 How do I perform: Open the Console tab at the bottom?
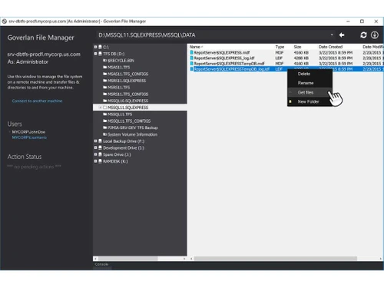[x=101, y=264]
